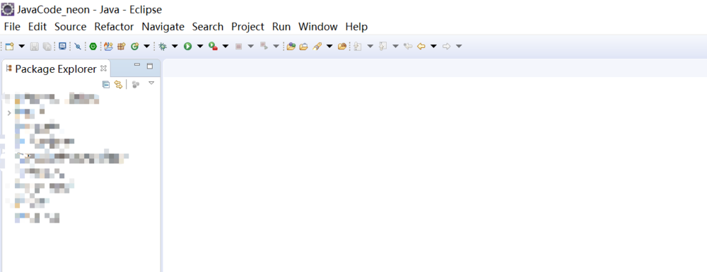Open the Debug dropdown arrow
The image size is (707, 272).
[175, 46]
